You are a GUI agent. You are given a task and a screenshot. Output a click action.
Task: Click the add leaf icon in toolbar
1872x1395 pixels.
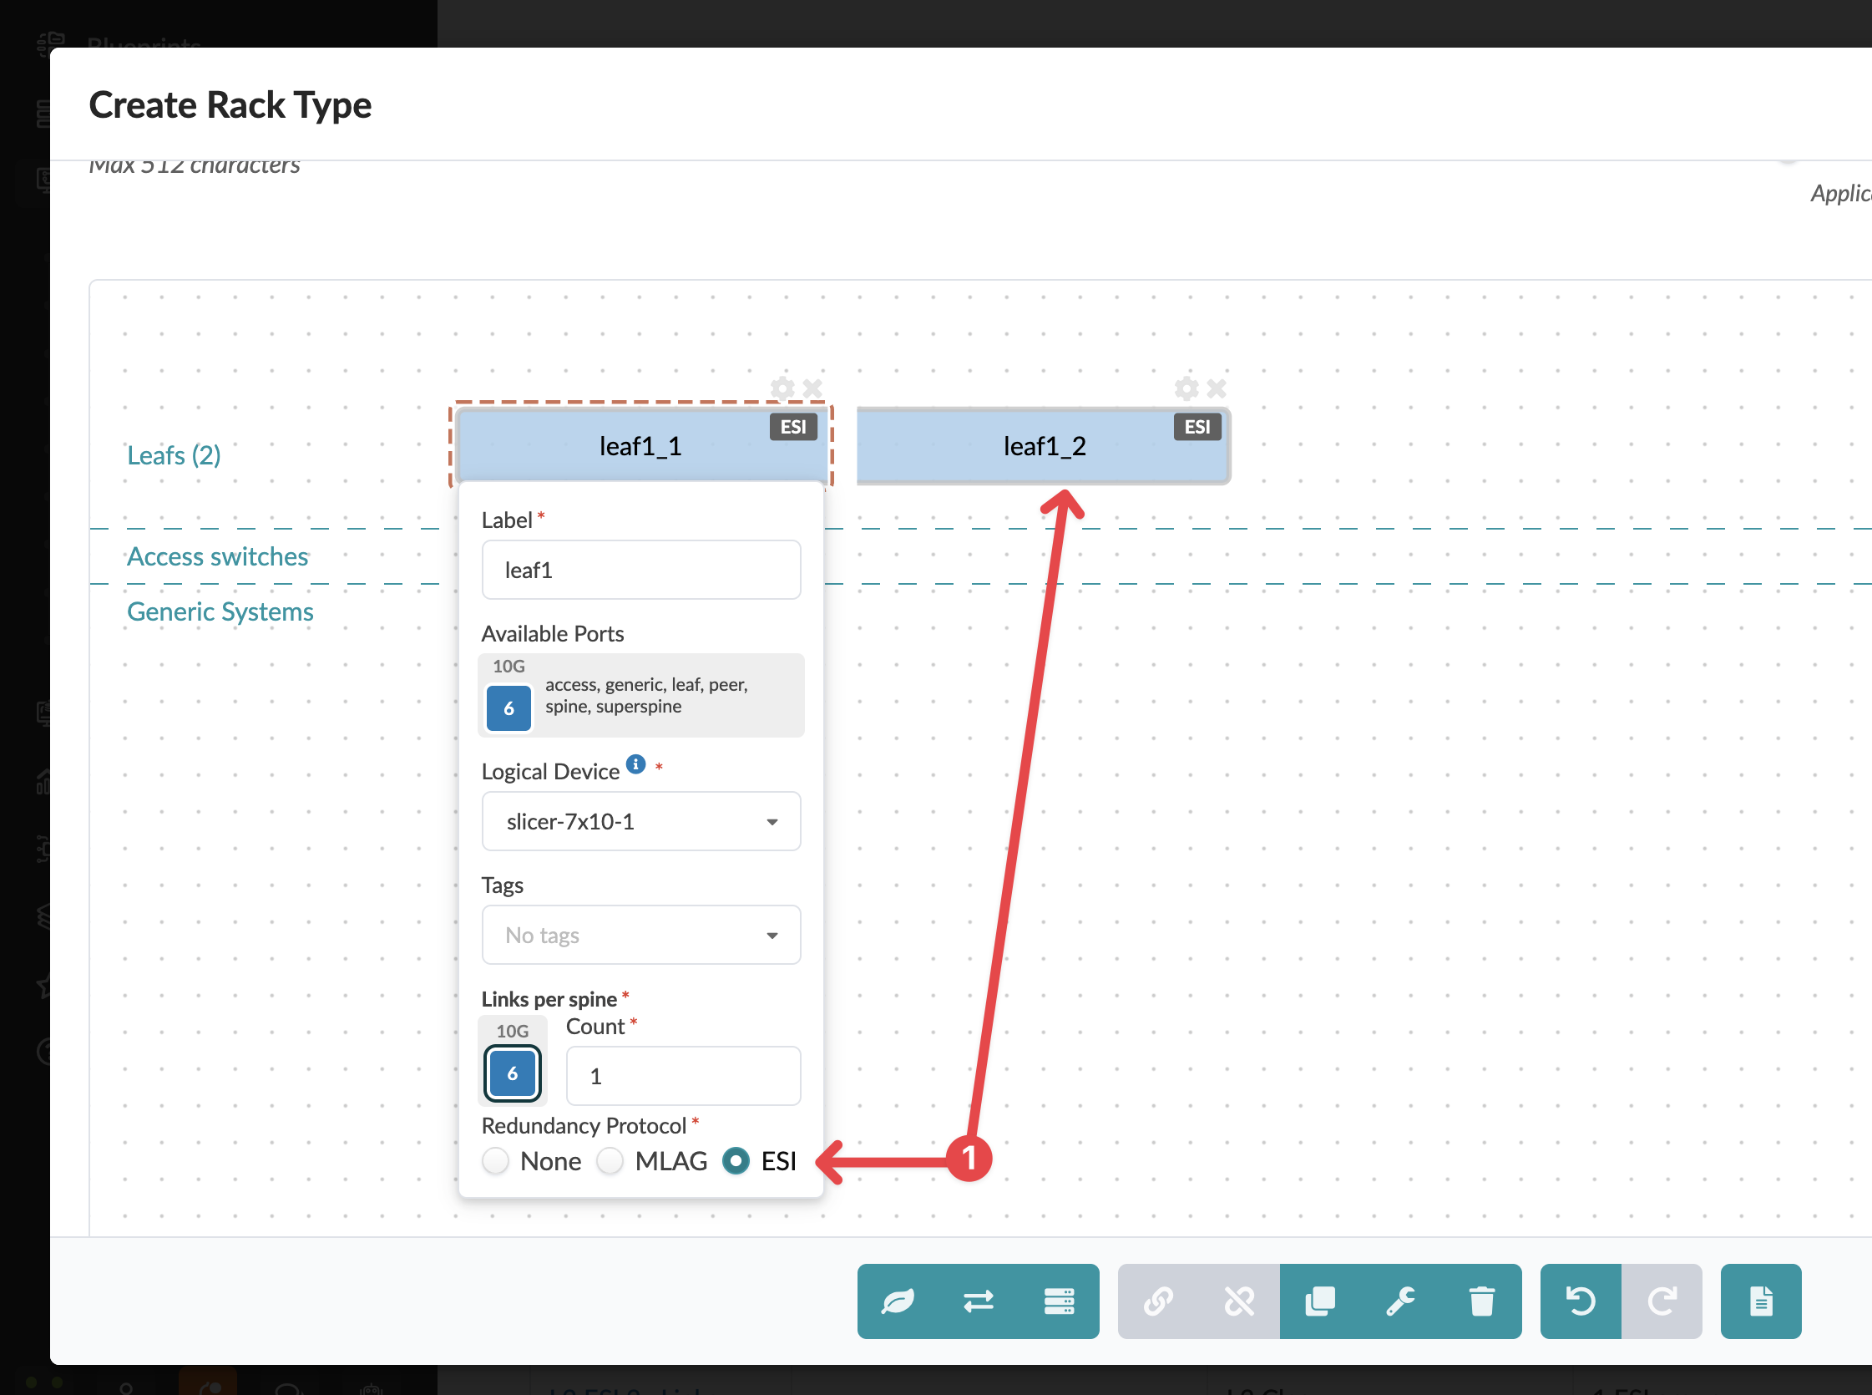point(898,1301)
